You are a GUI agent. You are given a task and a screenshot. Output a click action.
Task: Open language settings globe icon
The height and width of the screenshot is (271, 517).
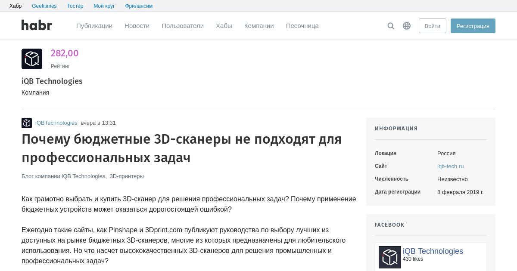[407, 26]
